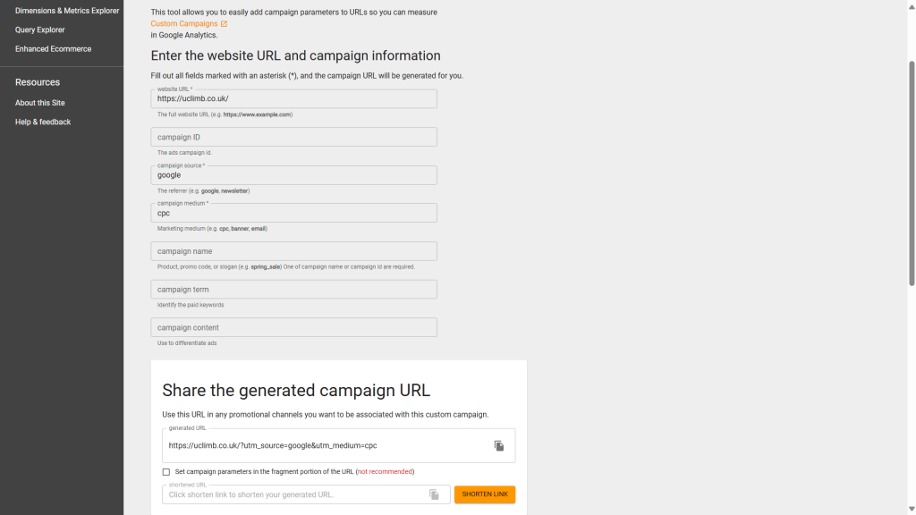Image resolution: width=916 pixels, height=515 pixels.
Task: Click the campaign term field
Action: click(293, 290)
